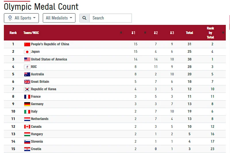The height and width of the screenshot is (153, 230).
Task: Open the Australia team link
Action: (37, 74)
